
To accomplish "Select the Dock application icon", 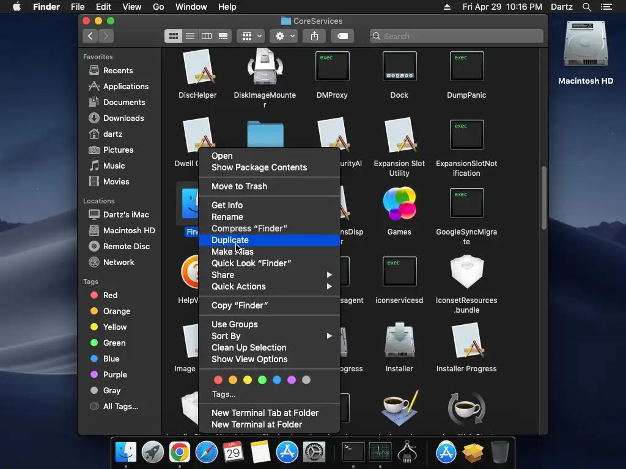I will pos(399,66).
